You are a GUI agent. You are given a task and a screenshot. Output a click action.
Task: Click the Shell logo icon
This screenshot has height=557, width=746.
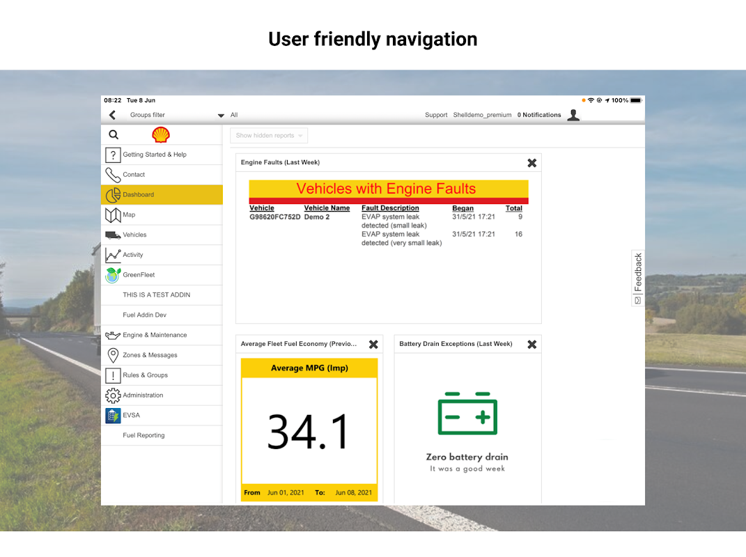(161, 134)
